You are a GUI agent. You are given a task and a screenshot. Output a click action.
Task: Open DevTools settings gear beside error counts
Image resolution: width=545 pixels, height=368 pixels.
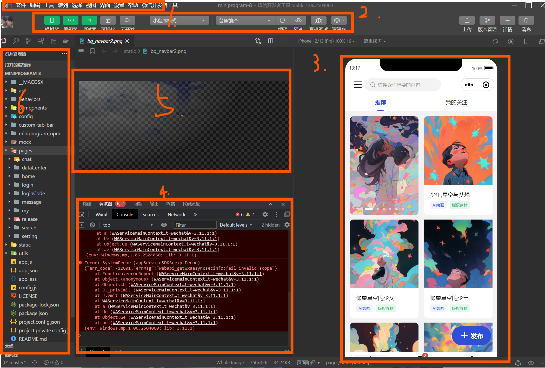265,214
